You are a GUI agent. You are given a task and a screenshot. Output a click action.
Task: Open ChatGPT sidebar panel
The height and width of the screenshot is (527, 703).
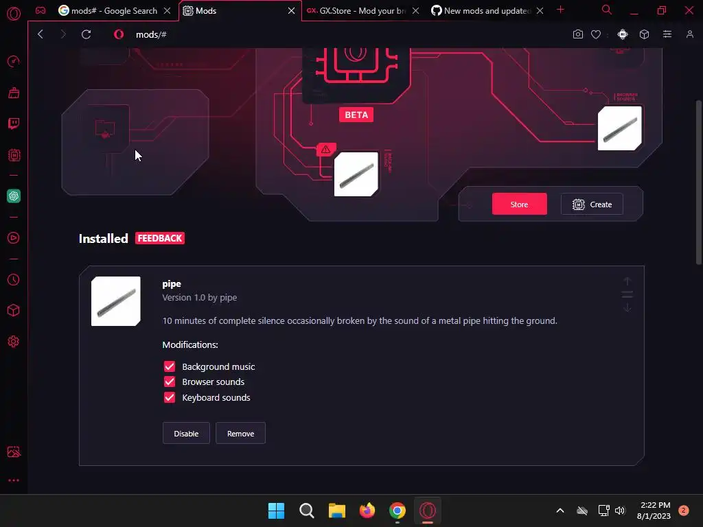(14, 196)
